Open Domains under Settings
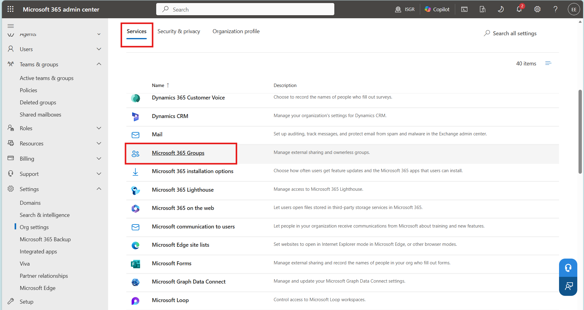The width and height of the screenshot is (584, 310). (x=30, y=203)
